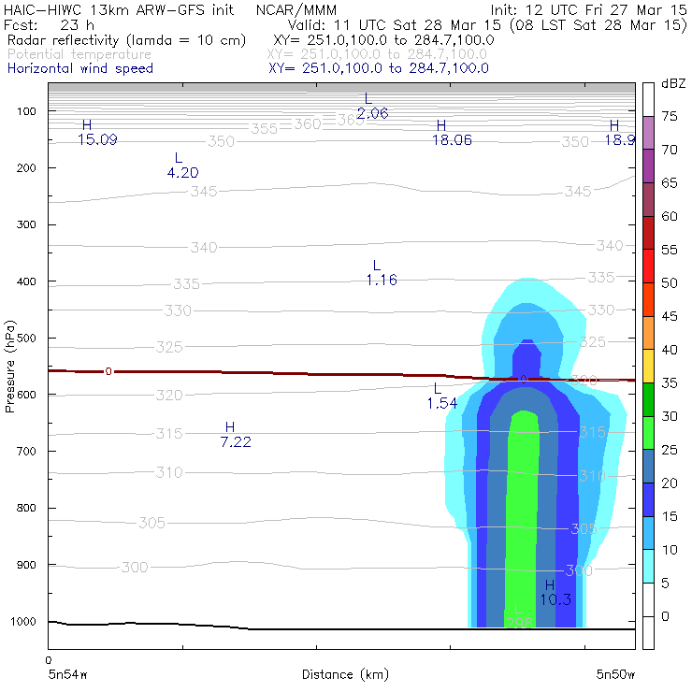Select the 35-40 dBZ yellow colorbar swatch
Viewport: 692px width, 692px height.
pos(648,367)
